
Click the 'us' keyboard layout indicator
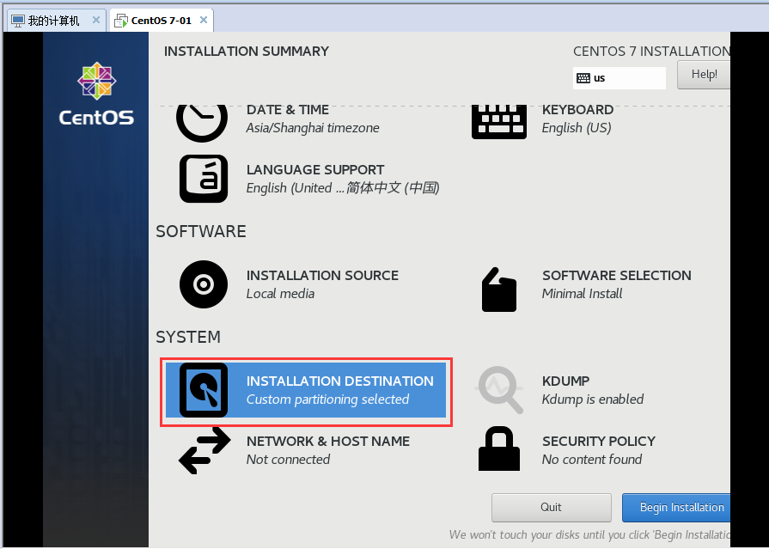[x=619, y=78]
